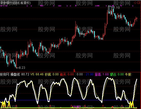Click the 抄底: 0.00 indicator label
Image resolution: width=141 pixels, height=109 pixels.
(x=52, y=74)
